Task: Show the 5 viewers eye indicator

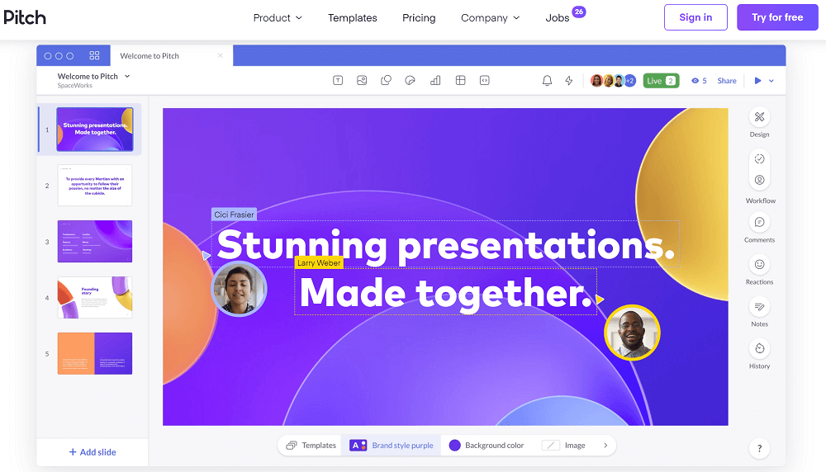Action: tap(699, 81)
